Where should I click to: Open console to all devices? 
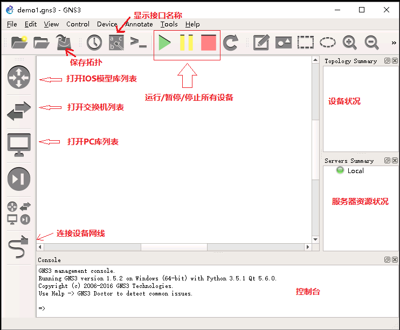pyautogui.click(x=138, y=43)
